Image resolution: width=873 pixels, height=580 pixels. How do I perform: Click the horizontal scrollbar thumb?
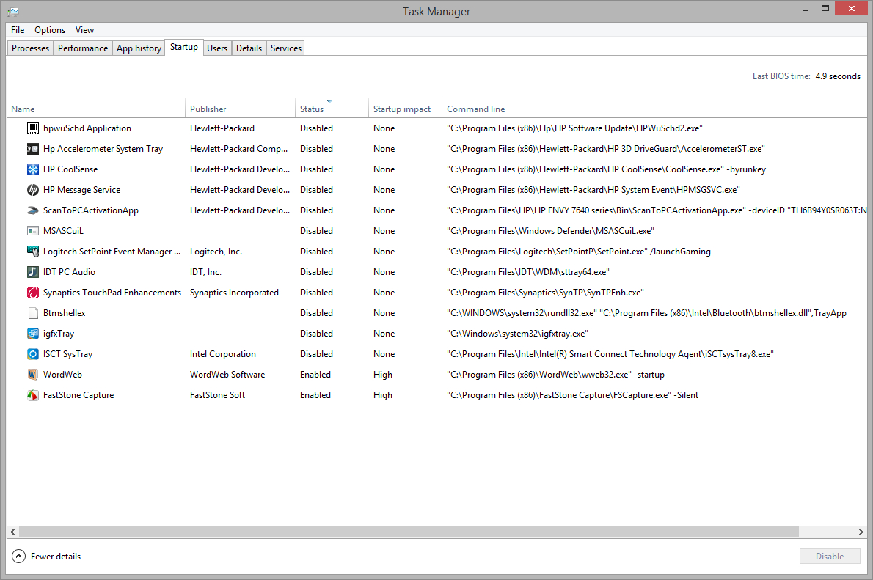pos(409,532)
